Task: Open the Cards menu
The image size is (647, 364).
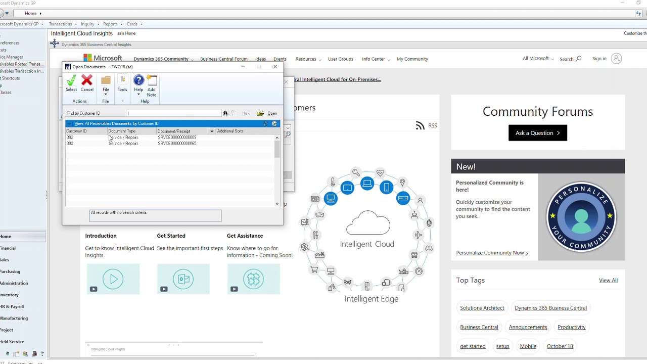Action: click(x=134, y=24)
